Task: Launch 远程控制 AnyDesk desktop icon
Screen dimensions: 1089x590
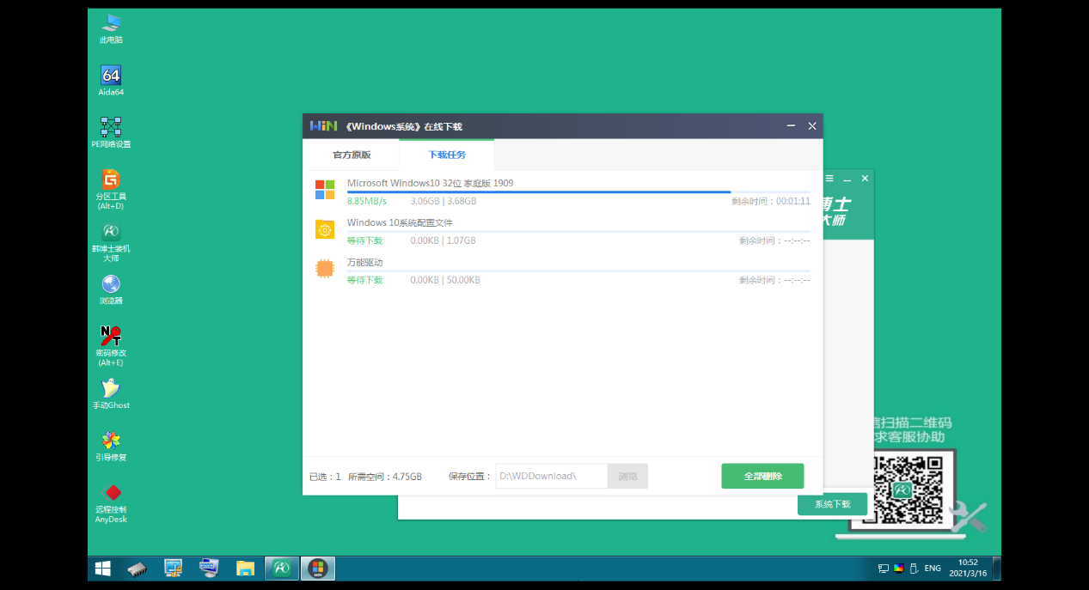Action: coord(111,494)
